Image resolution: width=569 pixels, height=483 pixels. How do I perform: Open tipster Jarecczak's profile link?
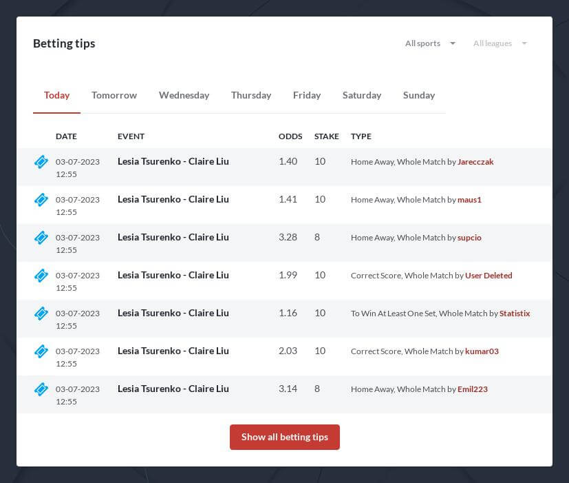click(x=475, y=162)
